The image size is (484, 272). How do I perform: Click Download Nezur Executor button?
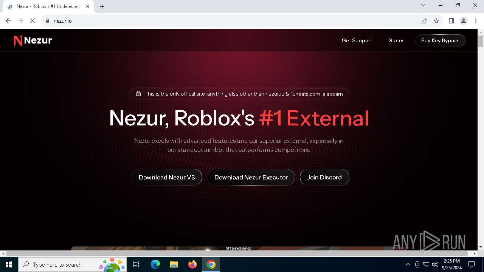[251, 177]
